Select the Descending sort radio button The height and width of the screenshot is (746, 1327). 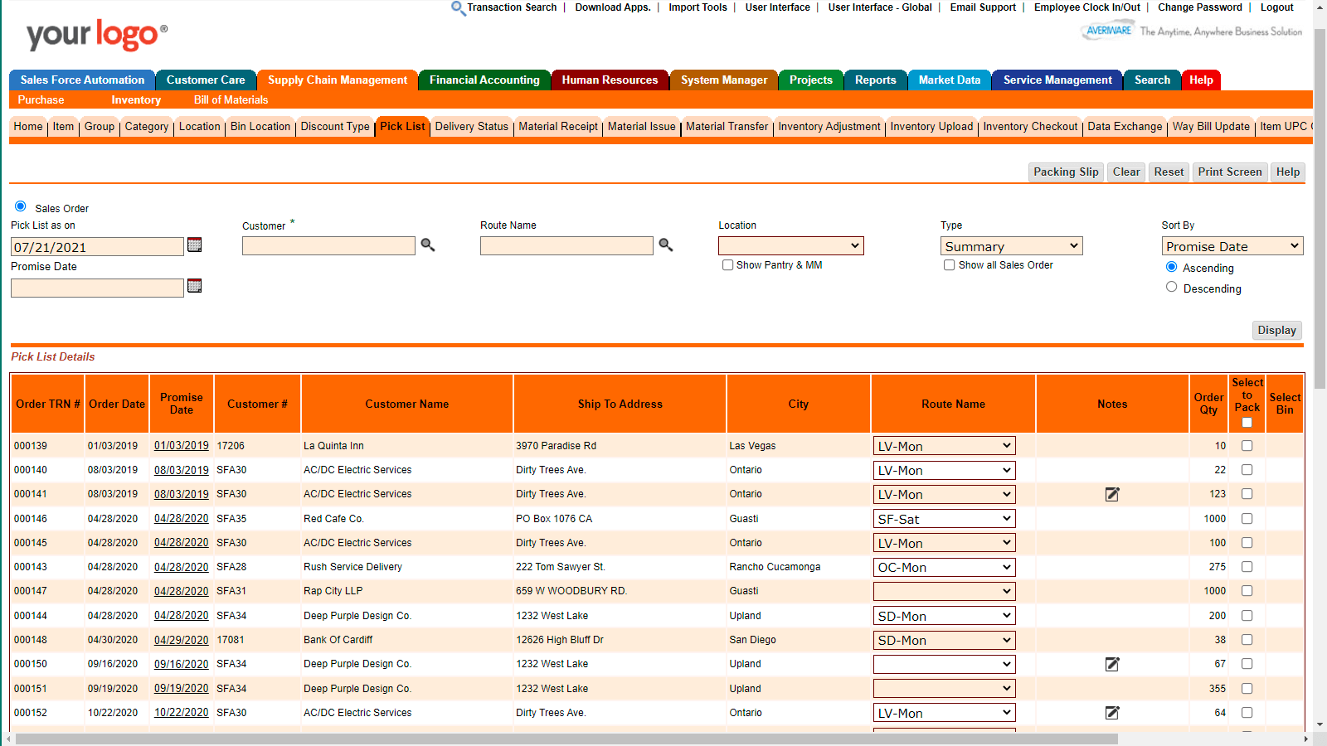pyautogui.click(x=1171, y=286)
